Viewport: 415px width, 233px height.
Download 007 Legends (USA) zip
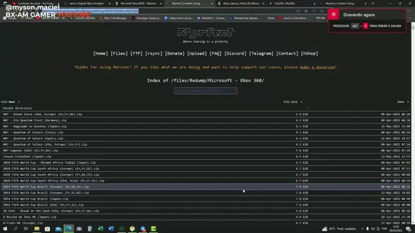coord(31,151)
